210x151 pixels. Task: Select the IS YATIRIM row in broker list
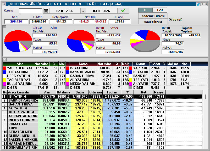pos(102,97)
